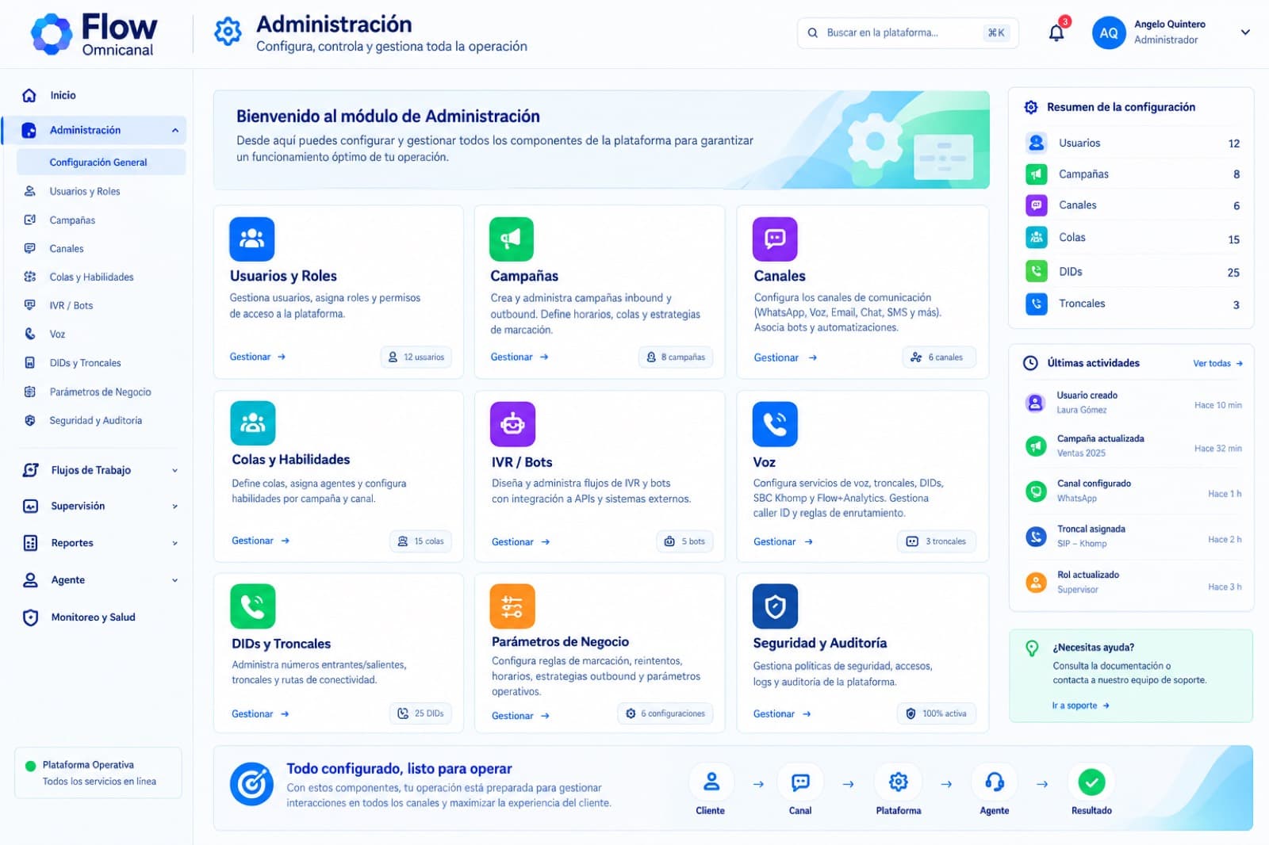Click the Canal configurado WhatsApp activity
This screenshot has width=1269, height=845.
(x=1132, y=491)
